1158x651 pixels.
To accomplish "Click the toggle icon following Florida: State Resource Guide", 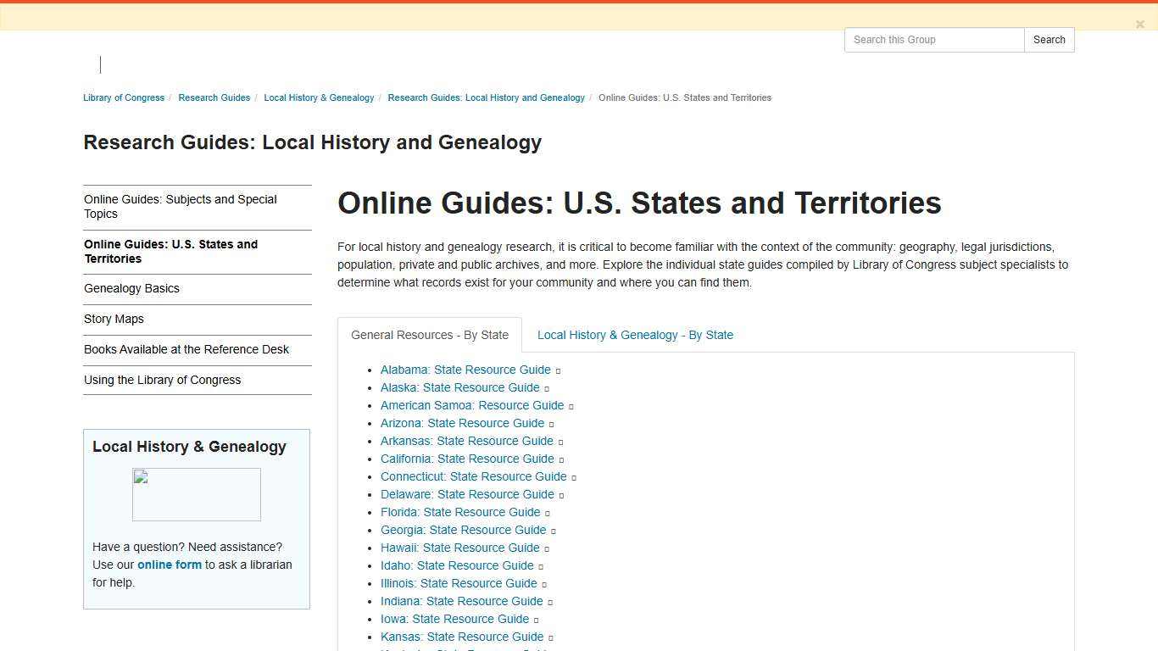I will coord(547,513).
